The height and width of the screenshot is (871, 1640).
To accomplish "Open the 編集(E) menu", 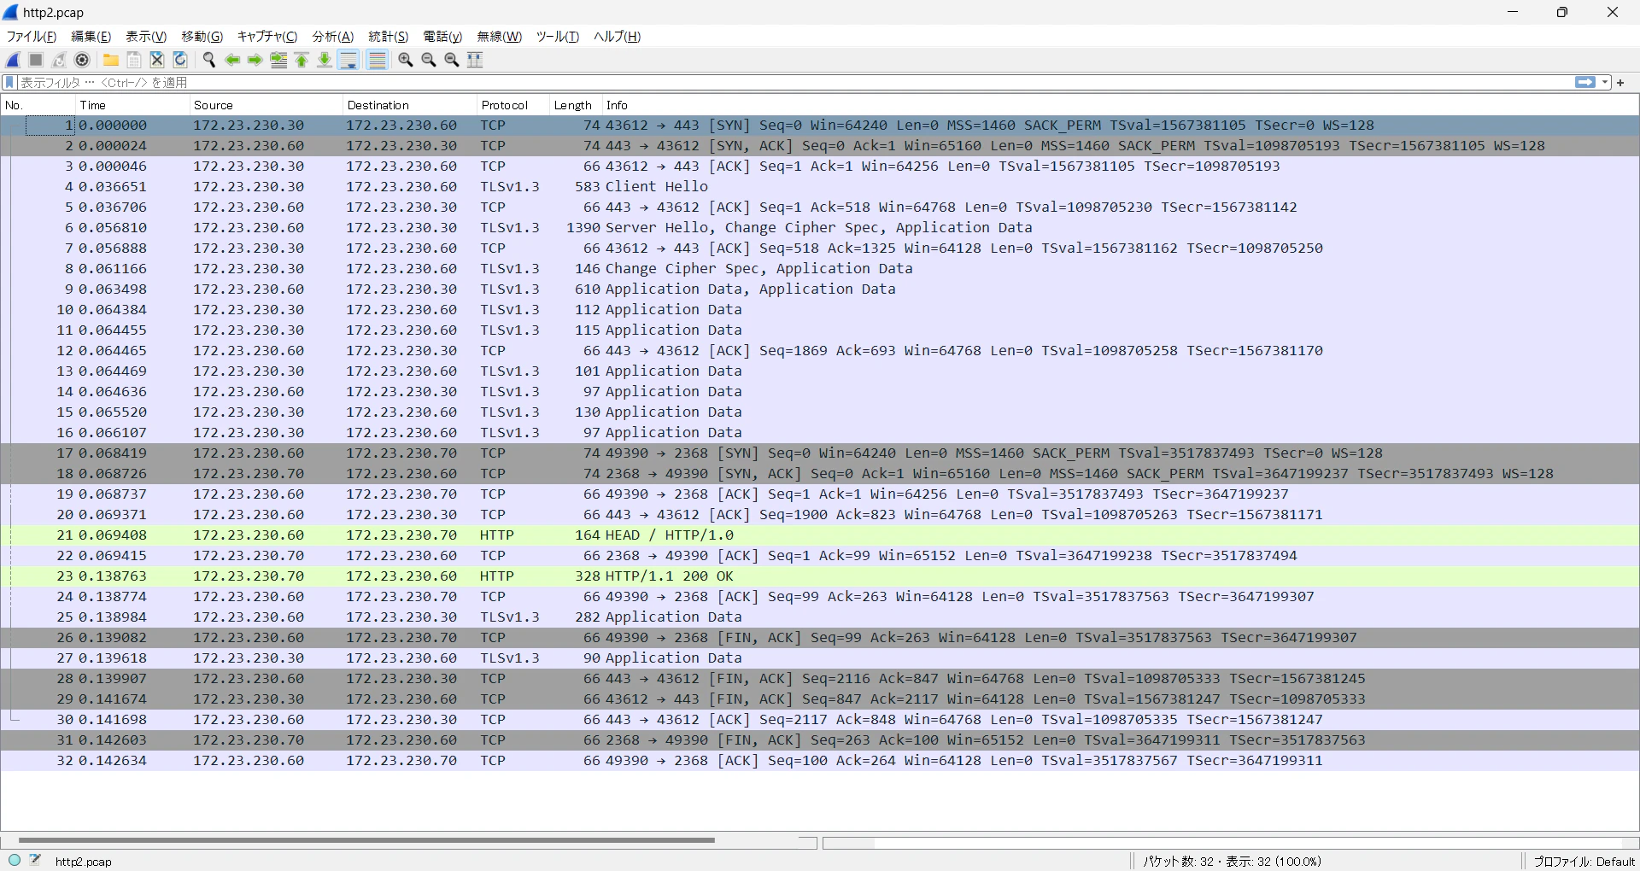I will coord(91,37).
